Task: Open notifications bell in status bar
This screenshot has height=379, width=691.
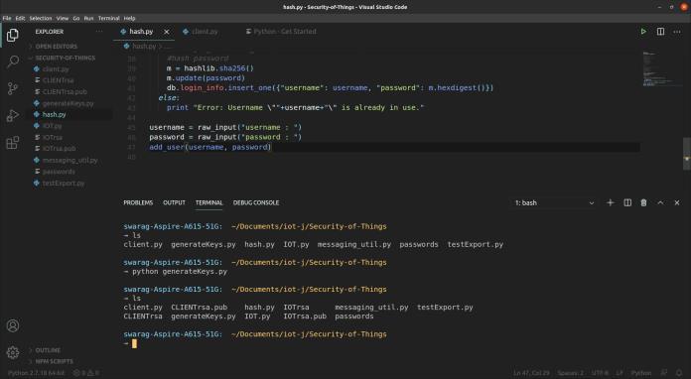Action: [679, 373]
